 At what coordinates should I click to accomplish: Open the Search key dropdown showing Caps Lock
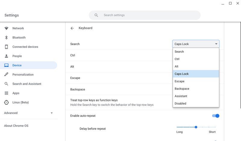click(x=196, y=44)
